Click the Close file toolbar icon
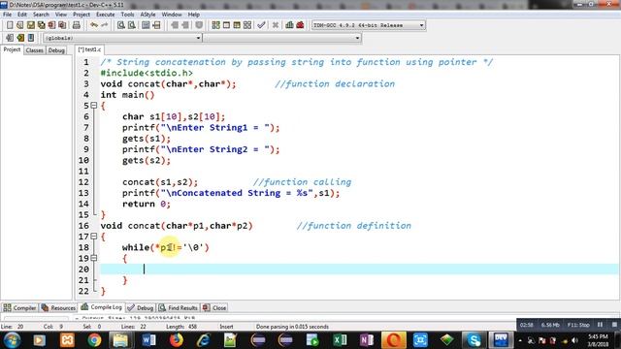 pos(51,25)
